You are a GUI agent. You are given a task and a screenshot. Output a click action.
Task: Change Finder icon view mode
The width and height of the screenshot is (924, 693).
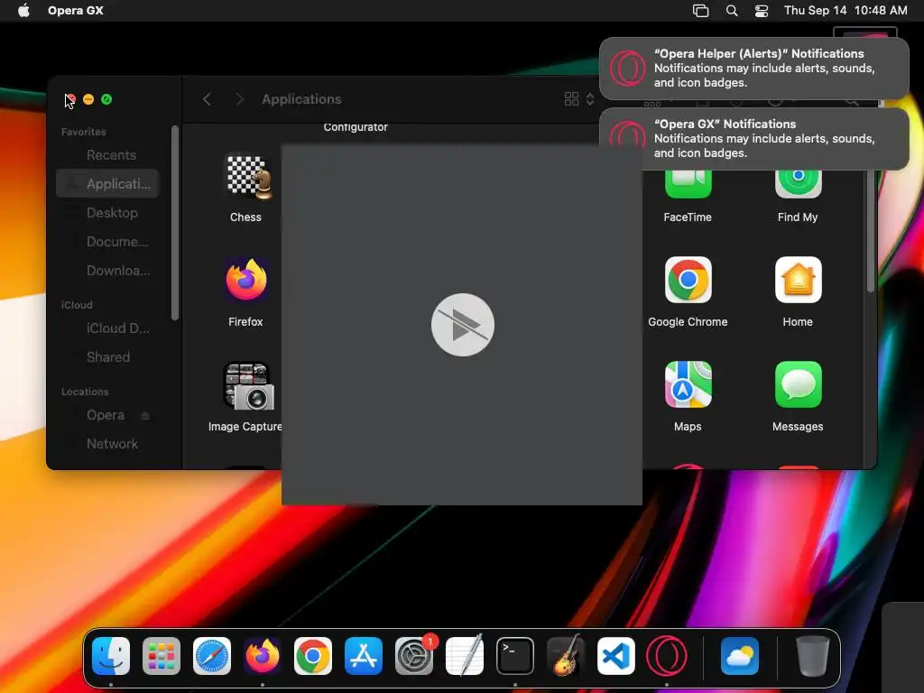pos(578,99)
